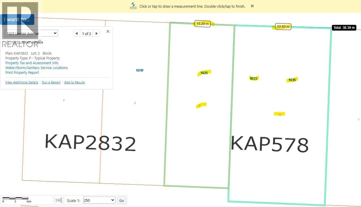Viewport: 361px width, 207px height.
Task: Click the measurement ruler icon in the banner
Action: (133, 6)
